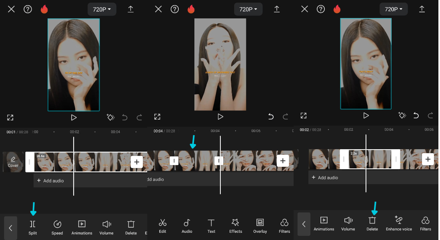Screen dimensions: 440x240
Task: Play the preview in the middle panel
Action: [x=220, y=116]
